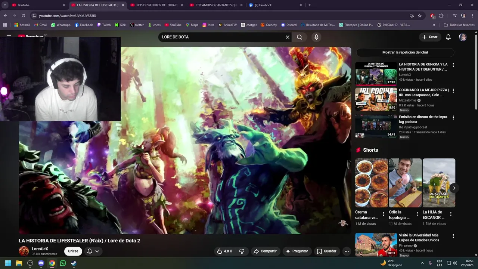478x269 pixels.
Task: Open options for Visité la Universidad video
Action: click(453, 236)
